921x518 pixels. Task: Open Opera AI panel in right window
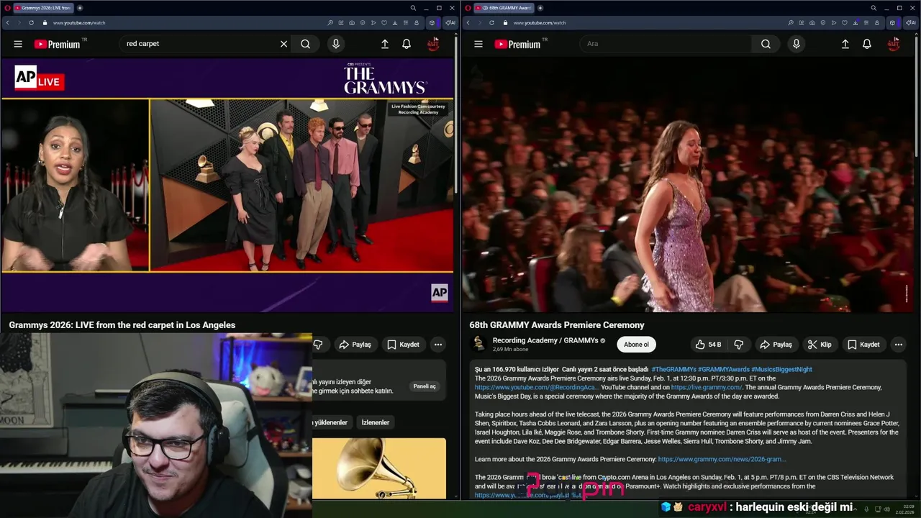(x=910, y=22)
